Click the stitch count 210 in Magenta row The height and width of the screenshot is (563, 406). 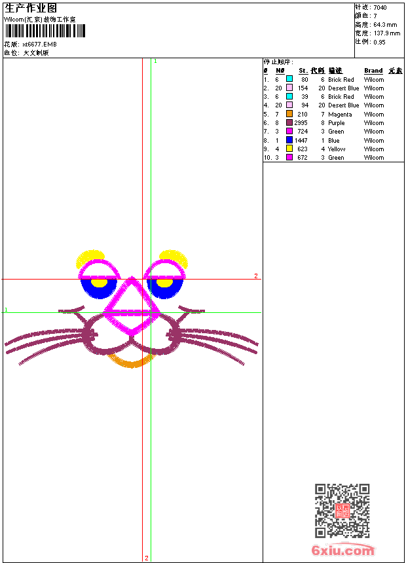coord(303,114)
